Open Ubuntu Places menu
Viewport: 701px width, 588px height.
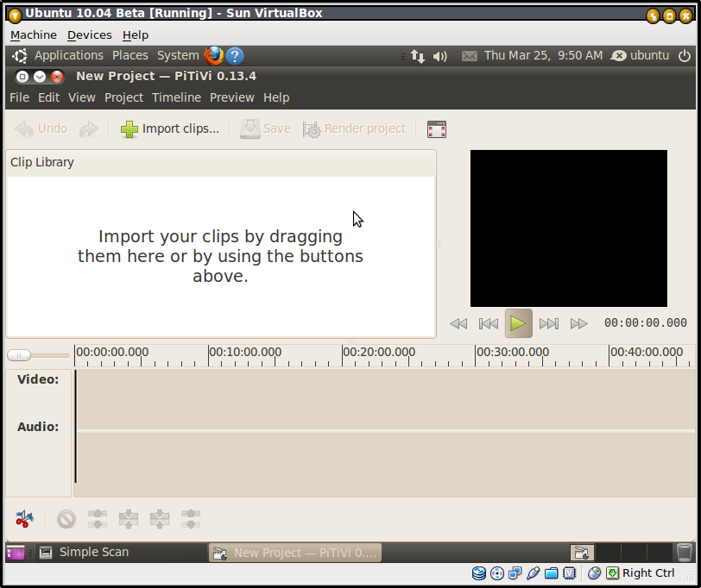[x=130, y=55]
